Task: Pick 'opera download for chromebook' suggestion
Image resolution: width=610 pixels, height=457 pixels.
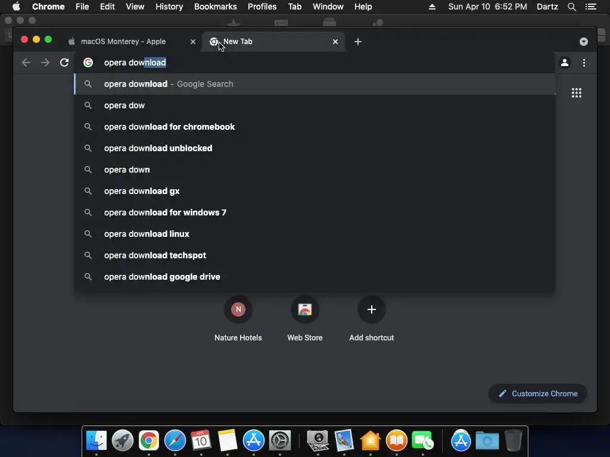Action: [315, 127]
